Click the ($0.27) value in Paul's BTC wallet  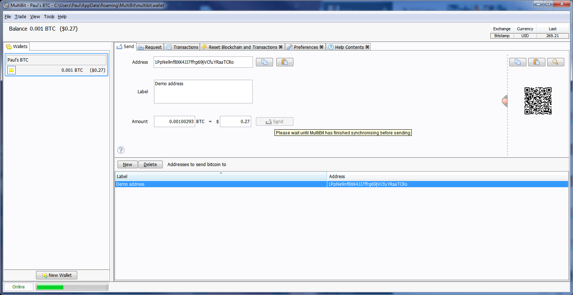click(98, 70)
